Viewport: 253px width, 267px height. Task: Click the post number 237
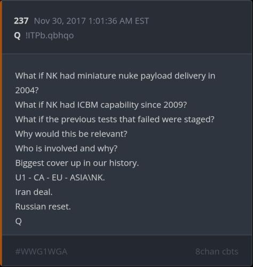click(x=21, y=21)
